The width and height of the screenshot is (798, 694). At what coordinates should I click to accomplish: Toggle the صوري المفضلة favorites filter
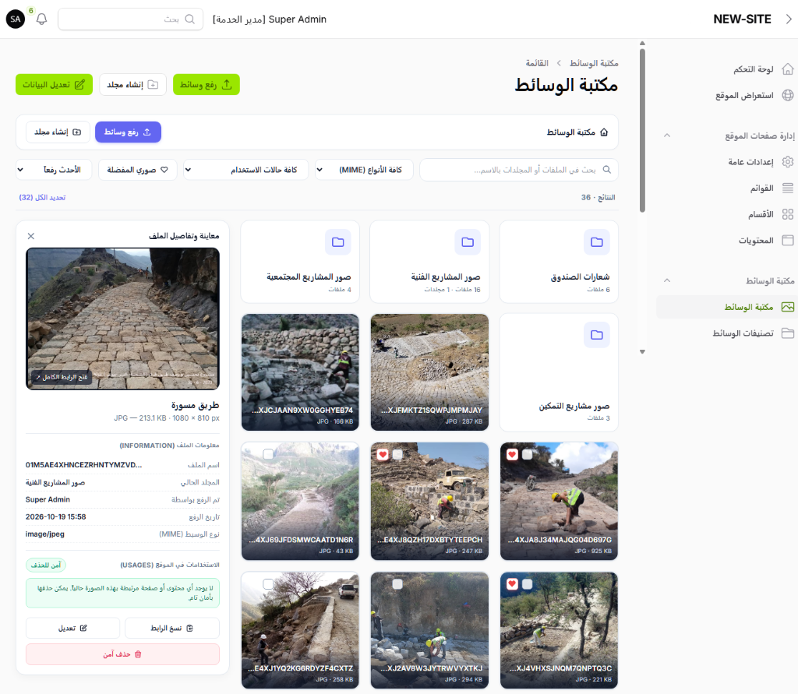click(137, 170)
